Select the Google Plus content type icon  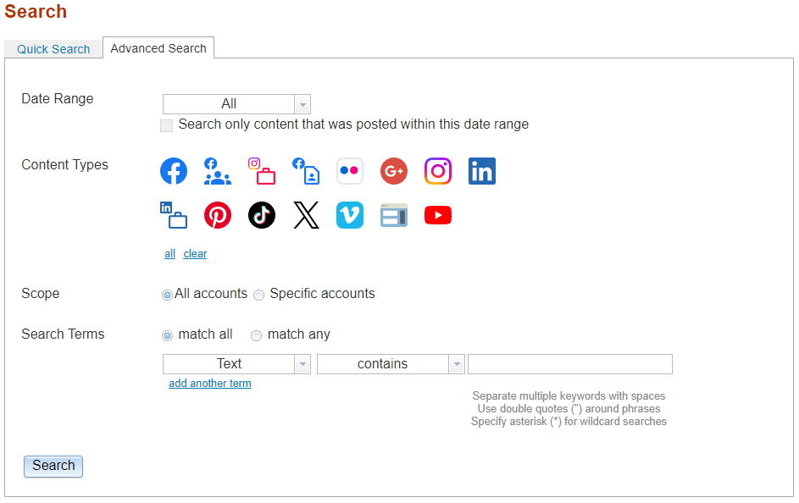[394, 171]
